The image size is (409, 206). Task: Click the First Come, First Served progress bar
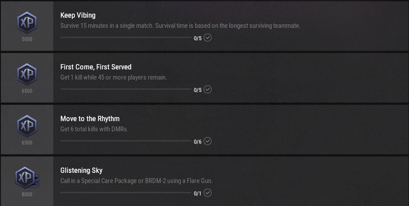[126, 89]
